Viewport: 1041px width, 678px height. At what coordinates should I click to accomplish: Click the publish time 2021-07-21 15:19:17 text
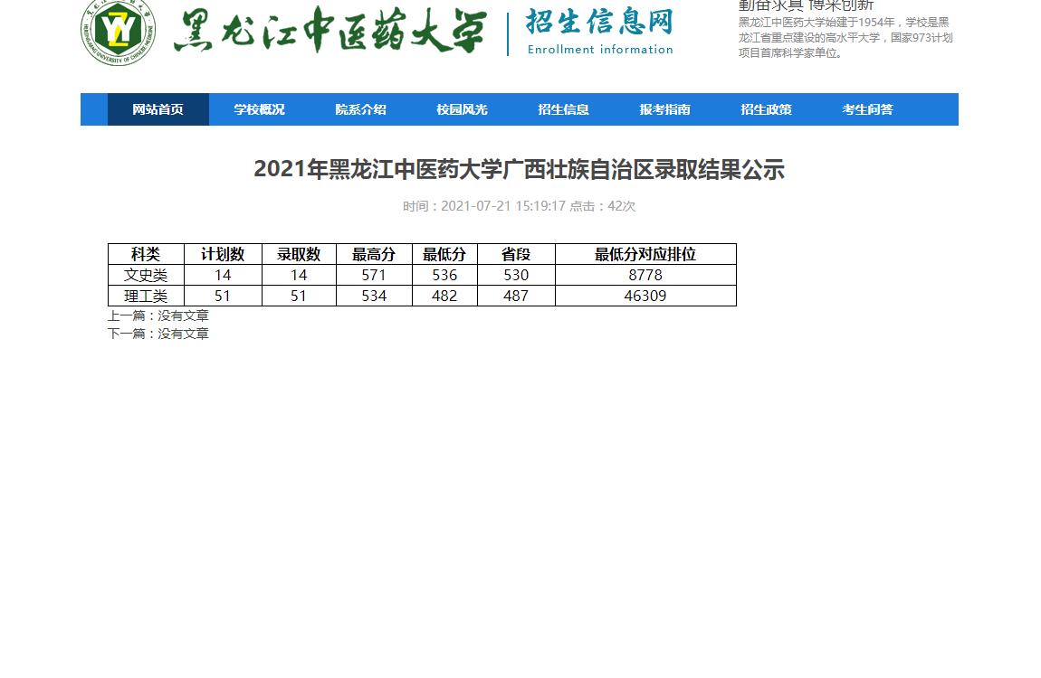click(x=503, y=206)
